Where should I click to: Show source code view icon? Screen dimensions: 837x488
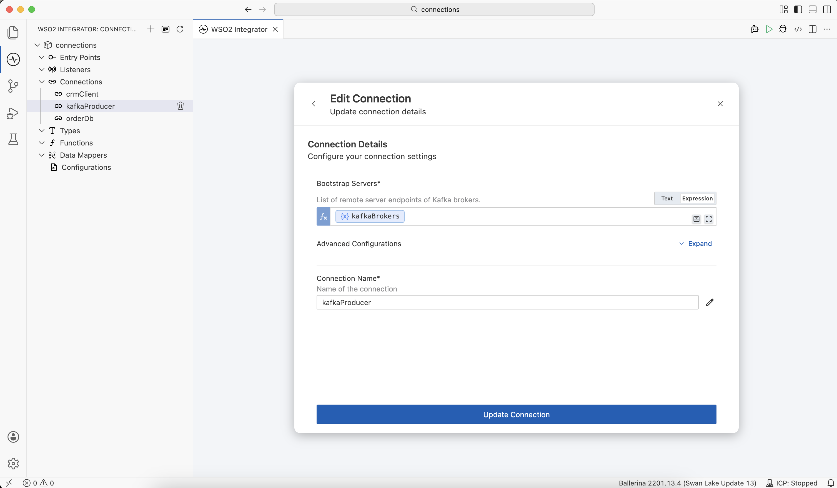point(798,29)
